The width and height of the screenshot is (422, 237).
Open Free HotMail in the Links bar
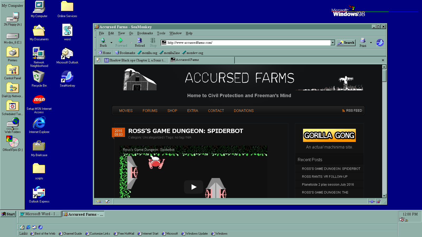pos(124,234)
